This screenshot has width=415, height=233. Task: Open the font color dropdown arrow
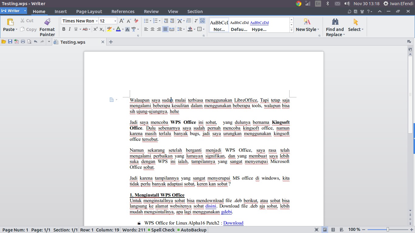click(x=123, y=29)
